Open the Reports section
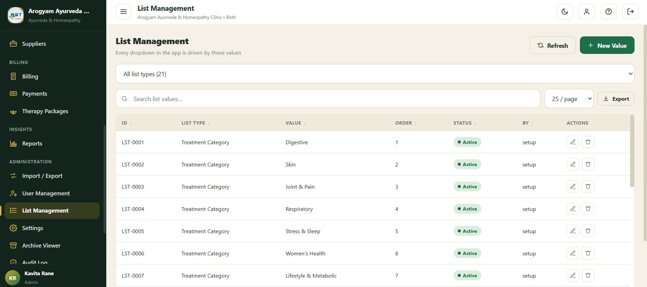The width and height of the screenshot is (647, 287). click(52, 143)
